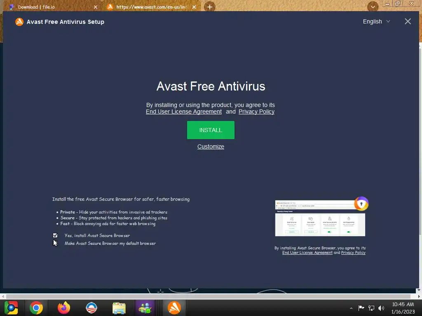This screenshot has height=316, width=422.
Task: Open the browser tab list dropdown
Action: click(373, 7)
